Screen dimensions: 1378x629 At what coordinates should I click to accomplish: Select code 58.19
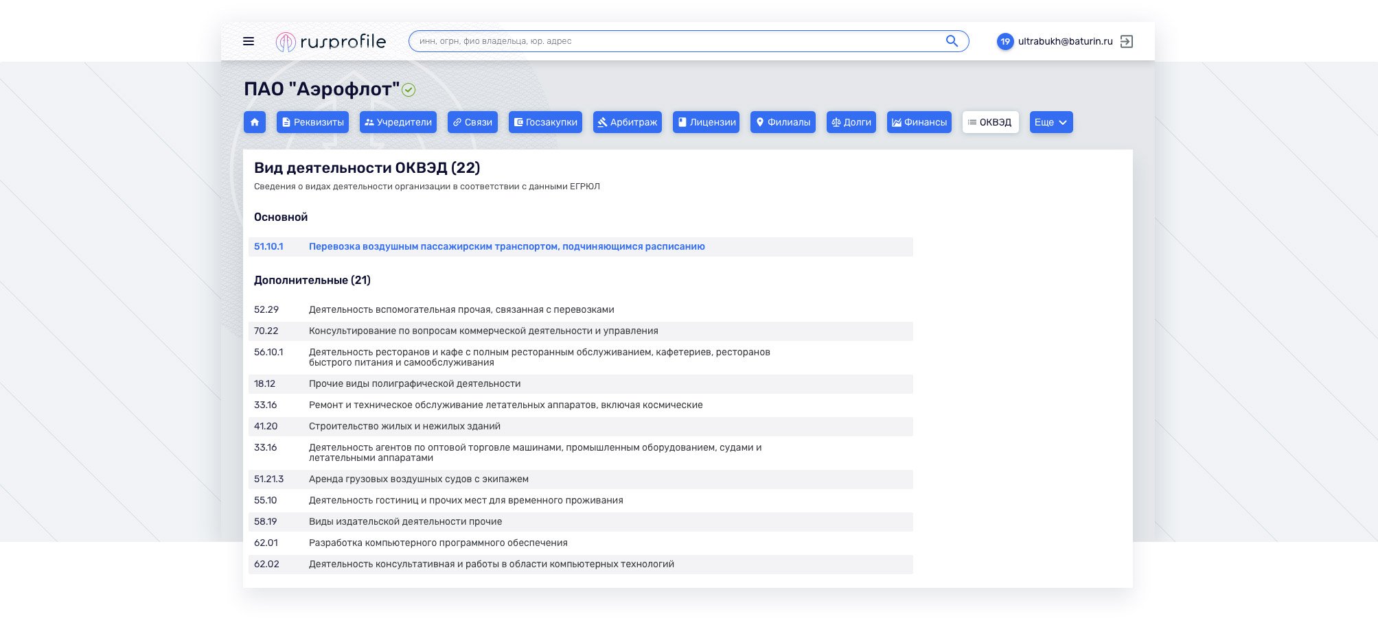click(266, 521)
